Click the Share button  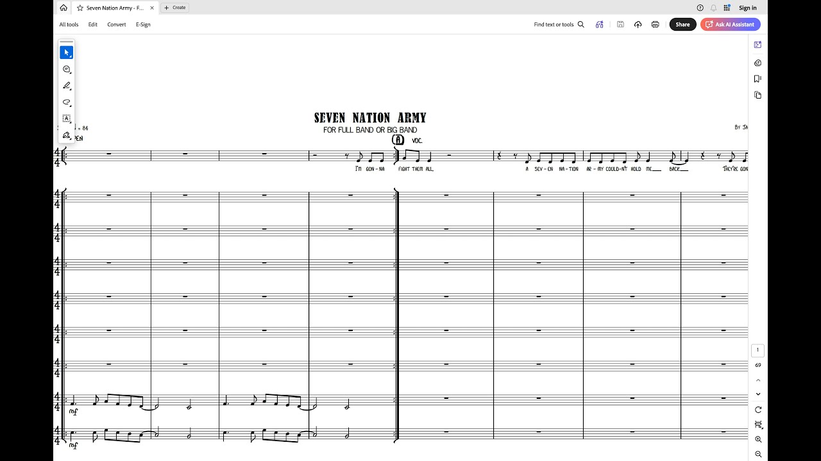pyautogui.click(x=682, y=24)
